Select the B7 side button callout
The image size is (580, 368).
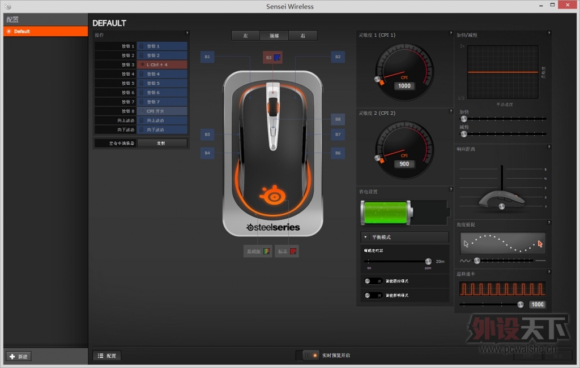(x=338, y=135)
